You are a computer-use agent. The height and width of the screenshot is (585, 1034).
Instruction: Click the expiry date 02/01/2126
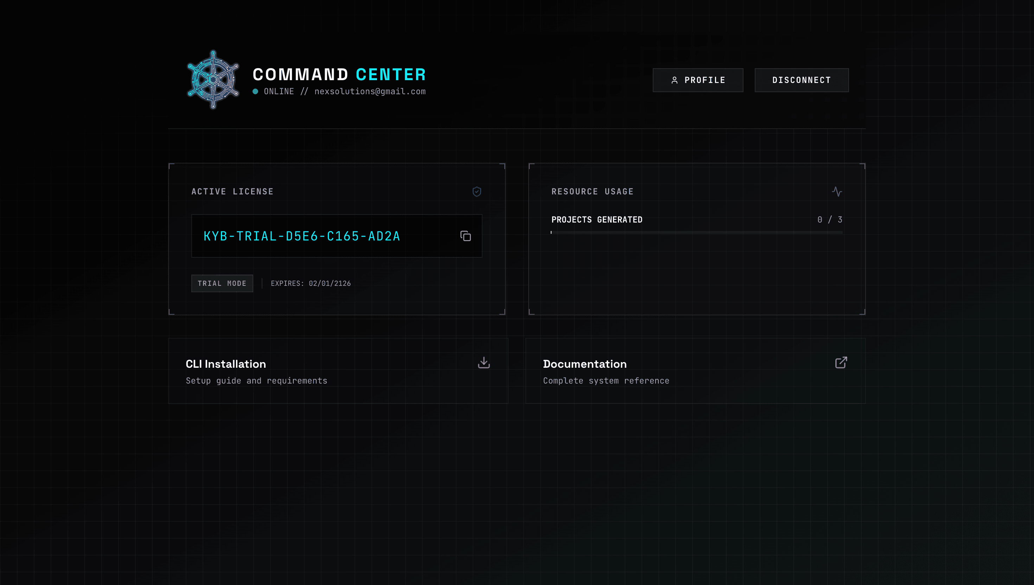pyautogui.click(x=330, y=284)
